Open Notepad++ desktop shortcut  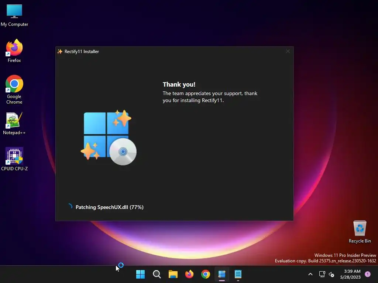click(14, 123)
